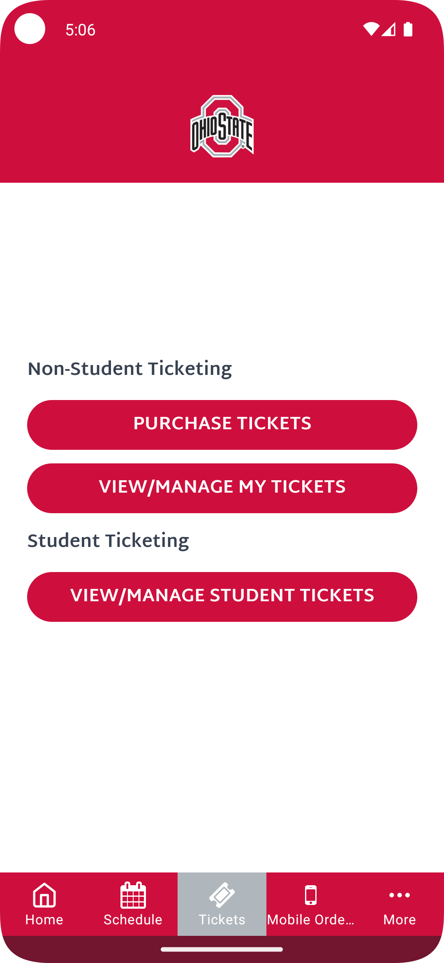Click the Ohio State logo
Screen dimensions: 444x963
tap(222, 126)
